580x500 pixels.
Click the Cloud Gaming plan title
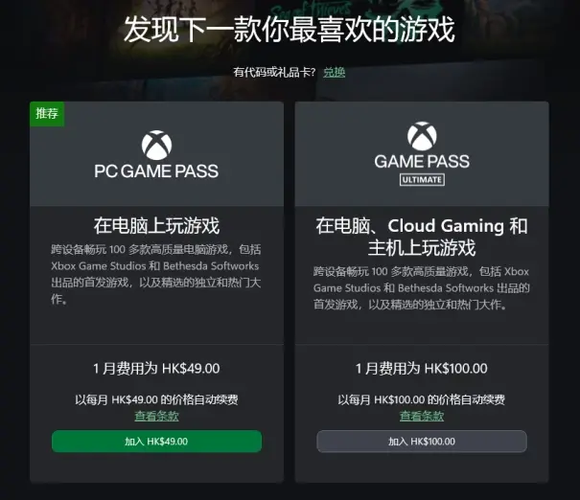(x=422, y=237)
